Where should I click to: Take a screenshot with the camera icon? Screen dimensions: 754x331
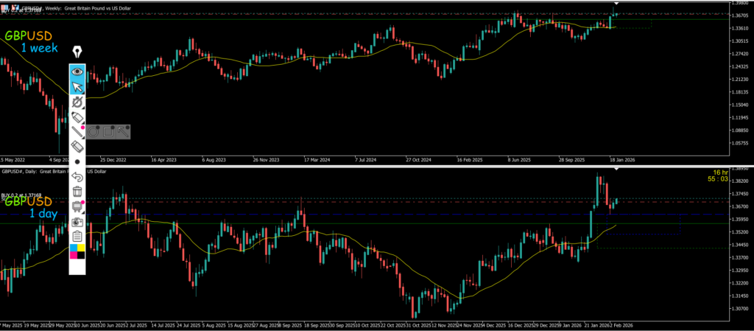click(77, 222)
